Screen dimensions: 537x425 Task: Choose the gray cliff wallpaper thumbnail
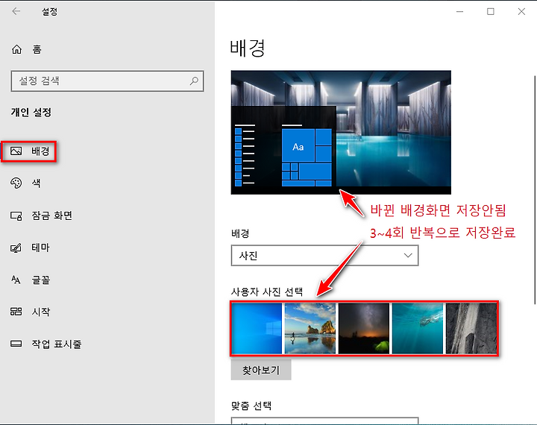click(x=471, y=328)
